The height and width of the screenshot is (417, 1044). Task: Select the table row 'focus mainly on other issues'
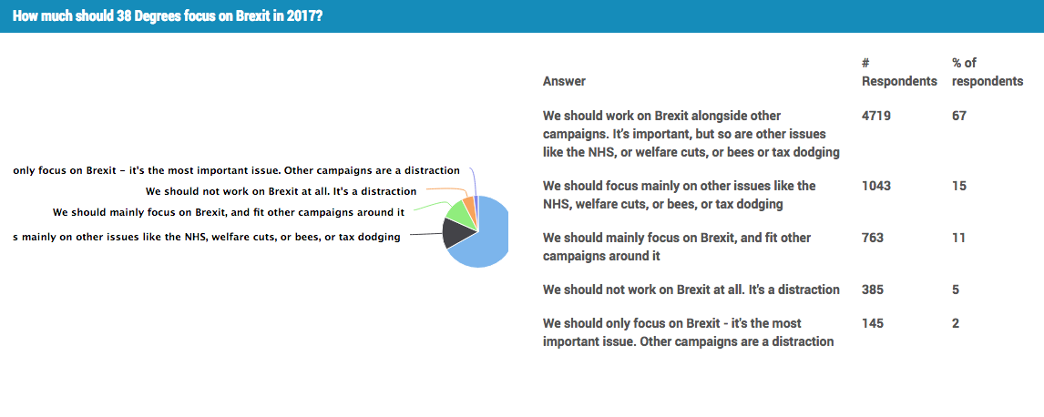click(679, 195)
